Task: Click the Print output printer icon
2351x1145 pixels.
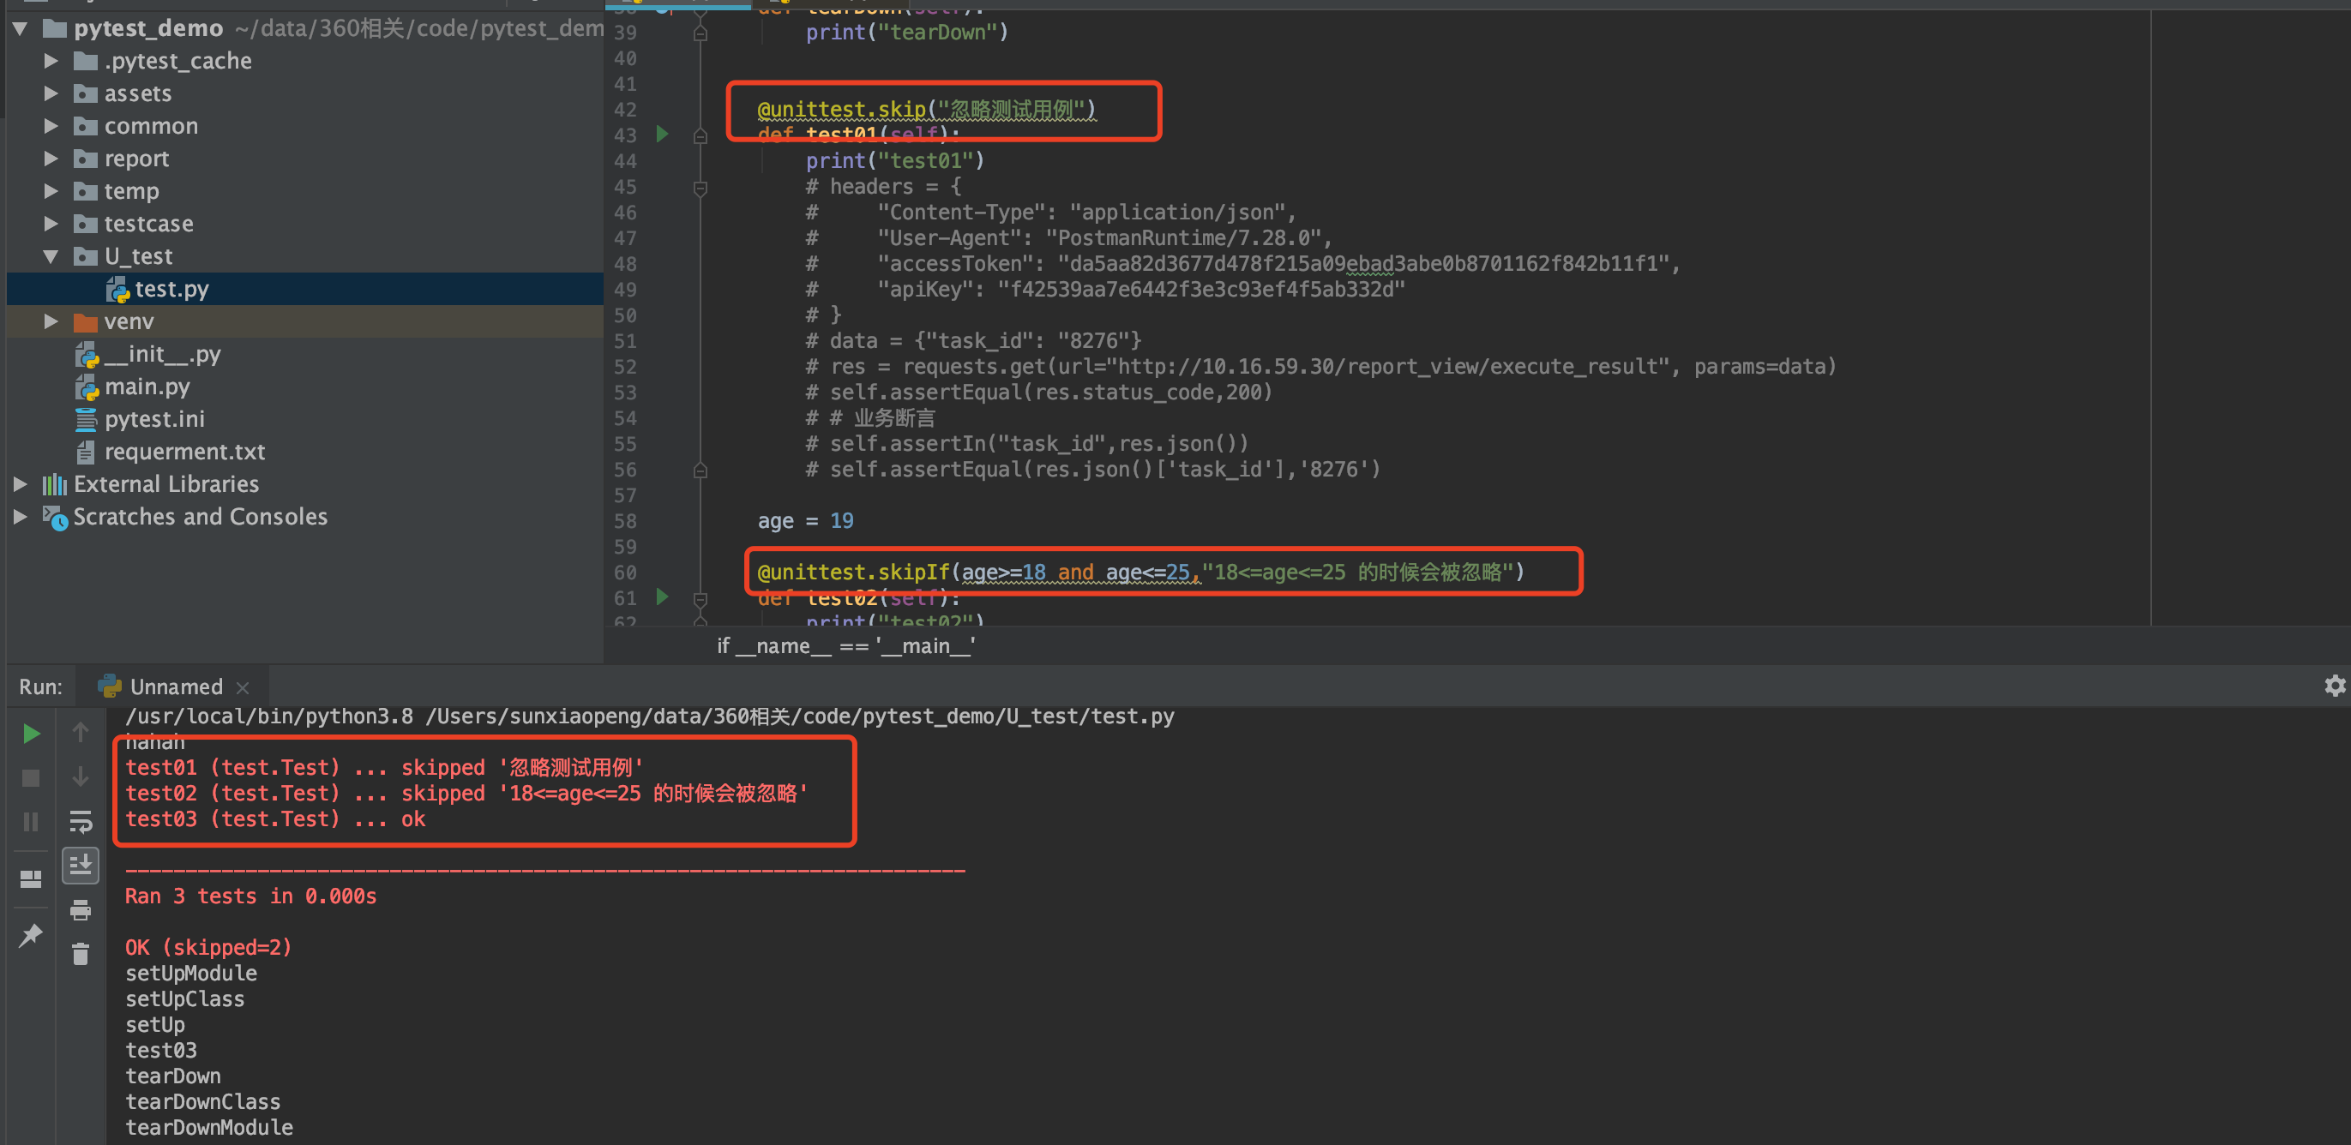Action: [x=81, y=909]
